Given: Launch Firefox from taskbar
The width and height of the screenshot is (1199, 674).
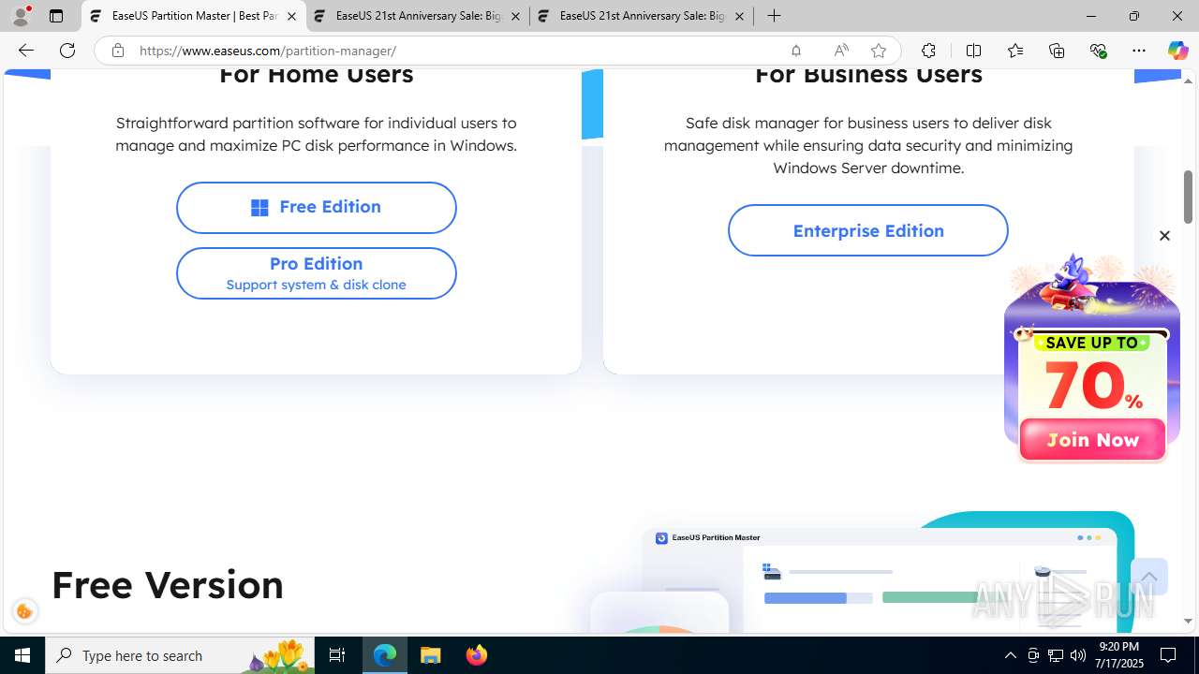Looking at the screenshot, I should 476,655.
